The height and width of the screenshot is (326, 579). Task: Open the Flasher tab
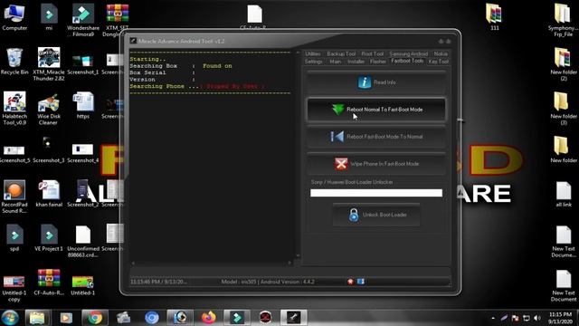tap(378, 62)
